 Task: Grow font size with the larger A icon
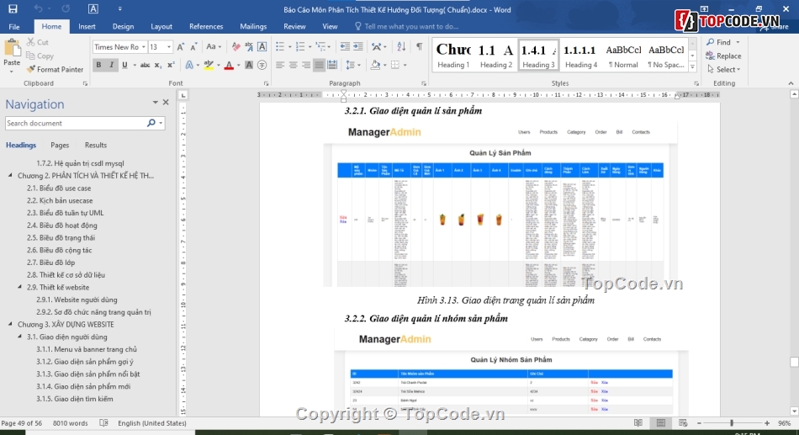click(180, 47)
